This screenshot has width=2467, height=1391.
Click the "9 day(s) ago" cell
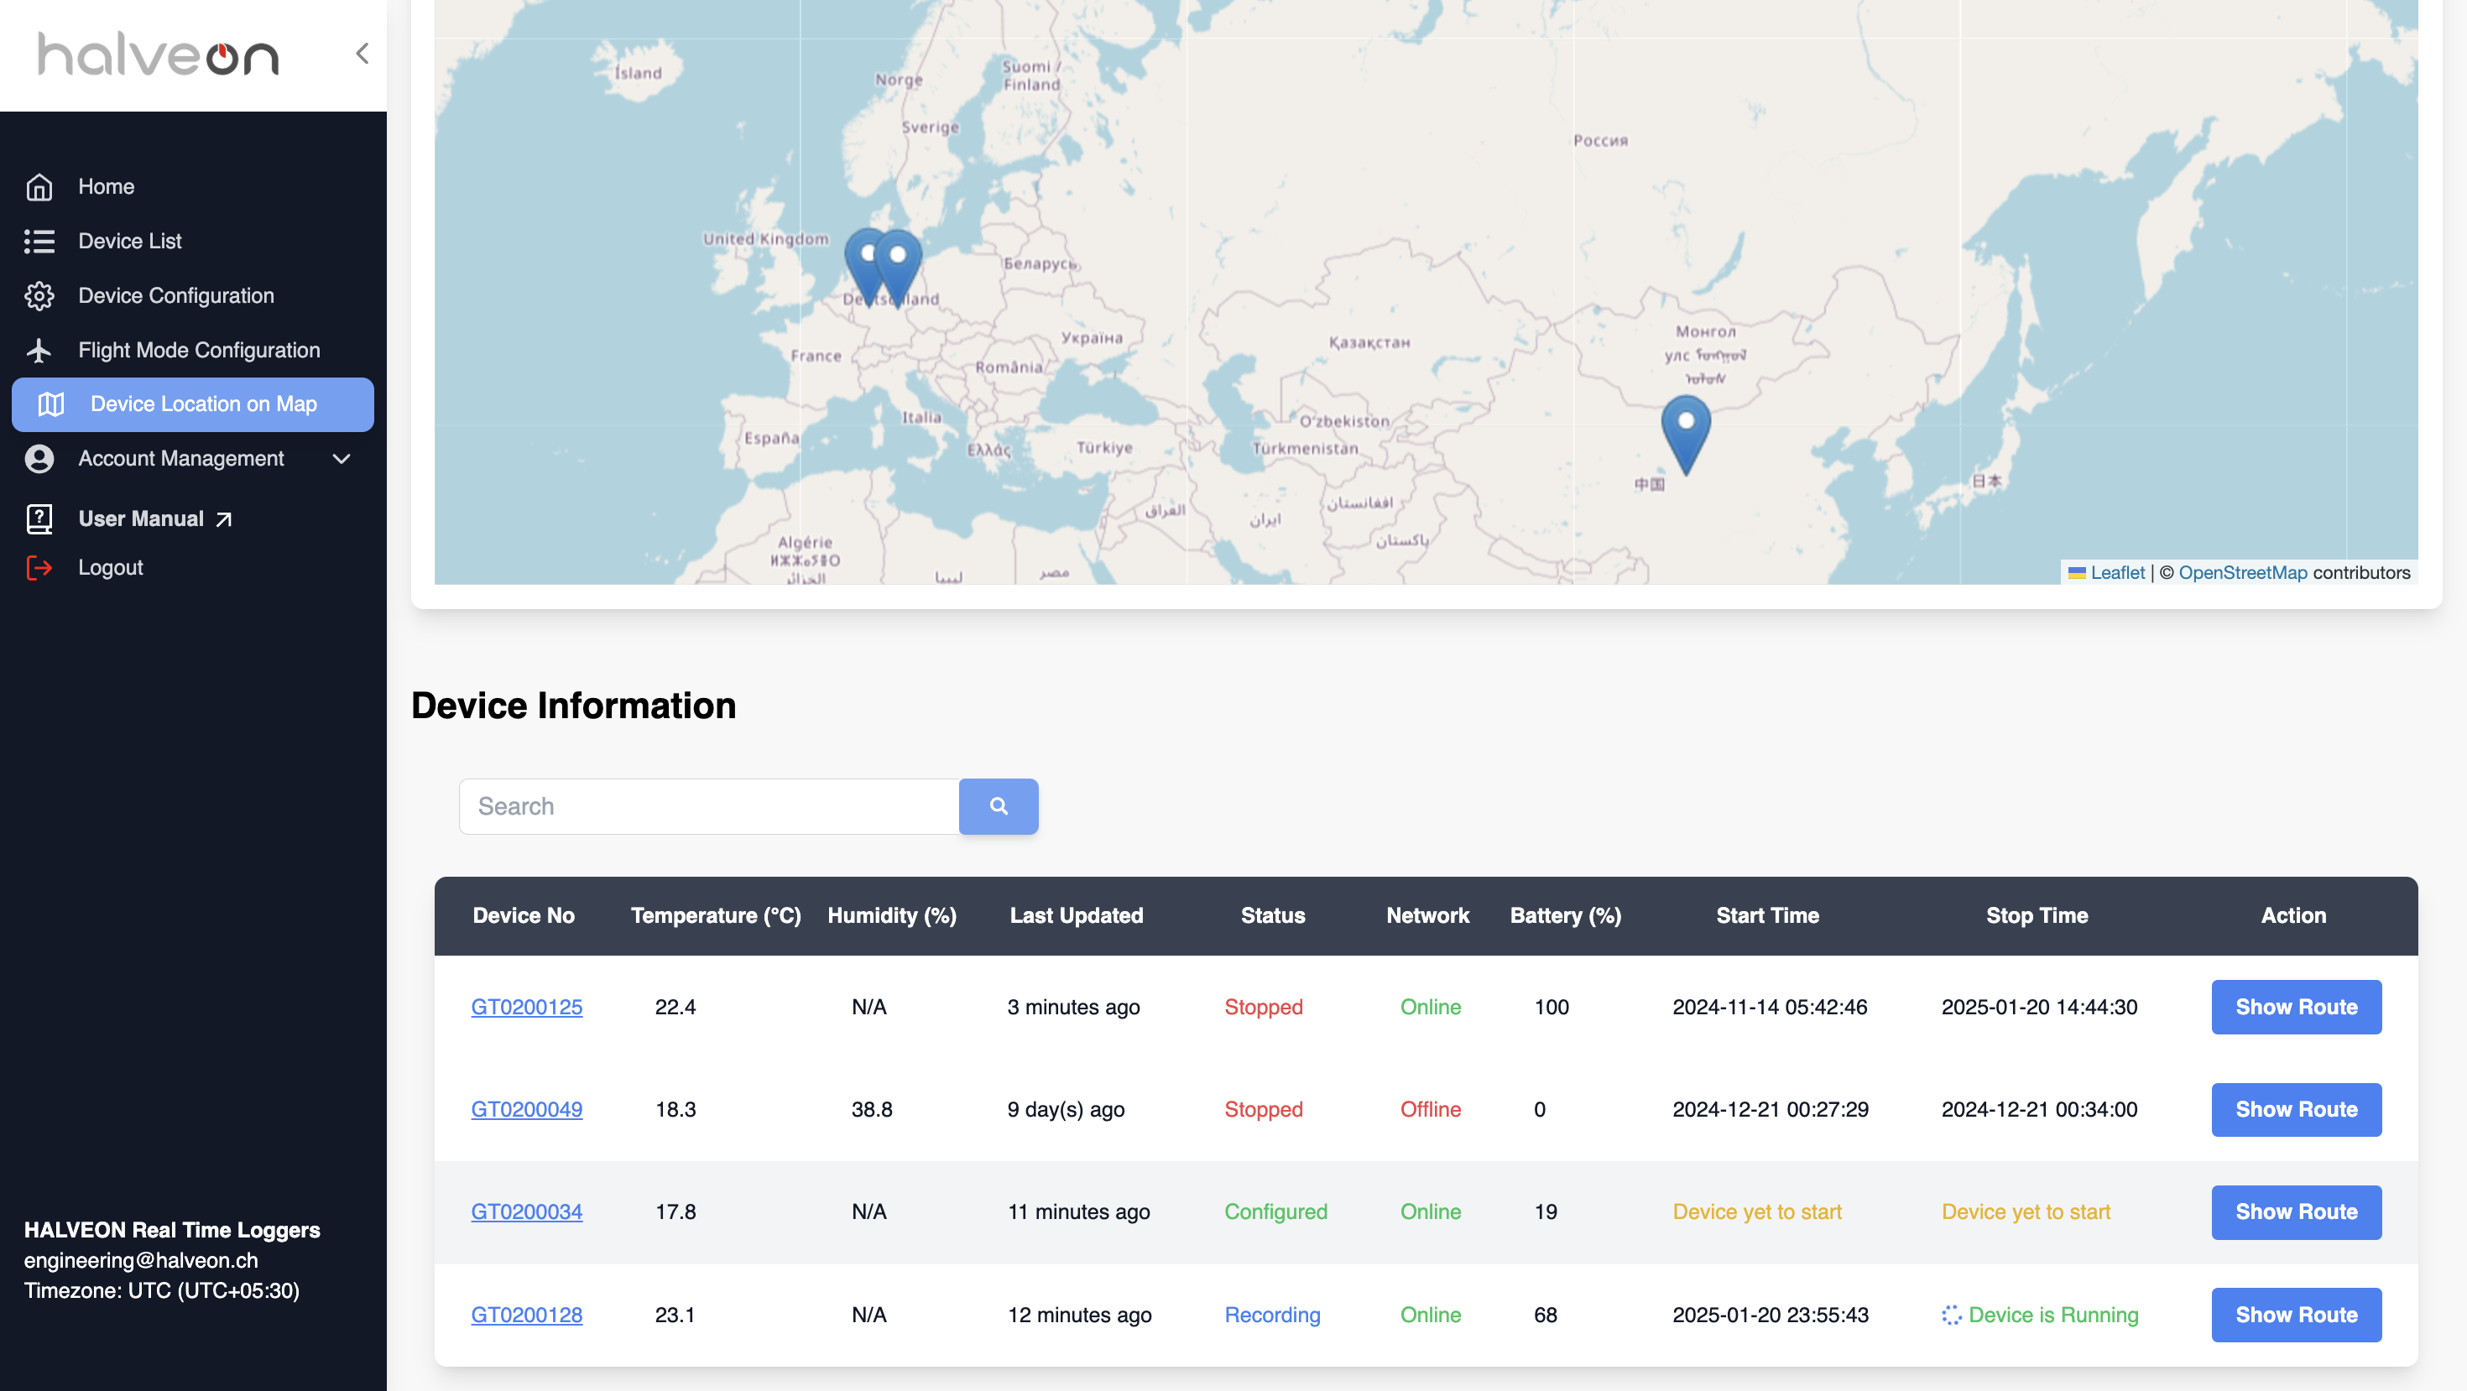click(1065, 1110)
